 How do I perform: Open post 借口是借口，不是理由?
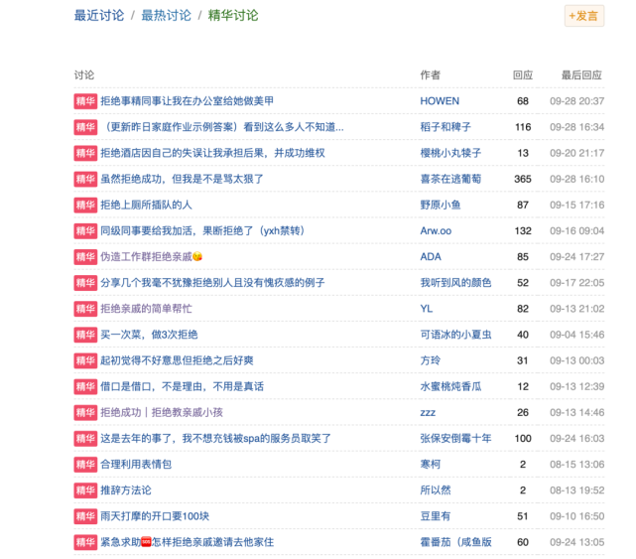point(183,386)
